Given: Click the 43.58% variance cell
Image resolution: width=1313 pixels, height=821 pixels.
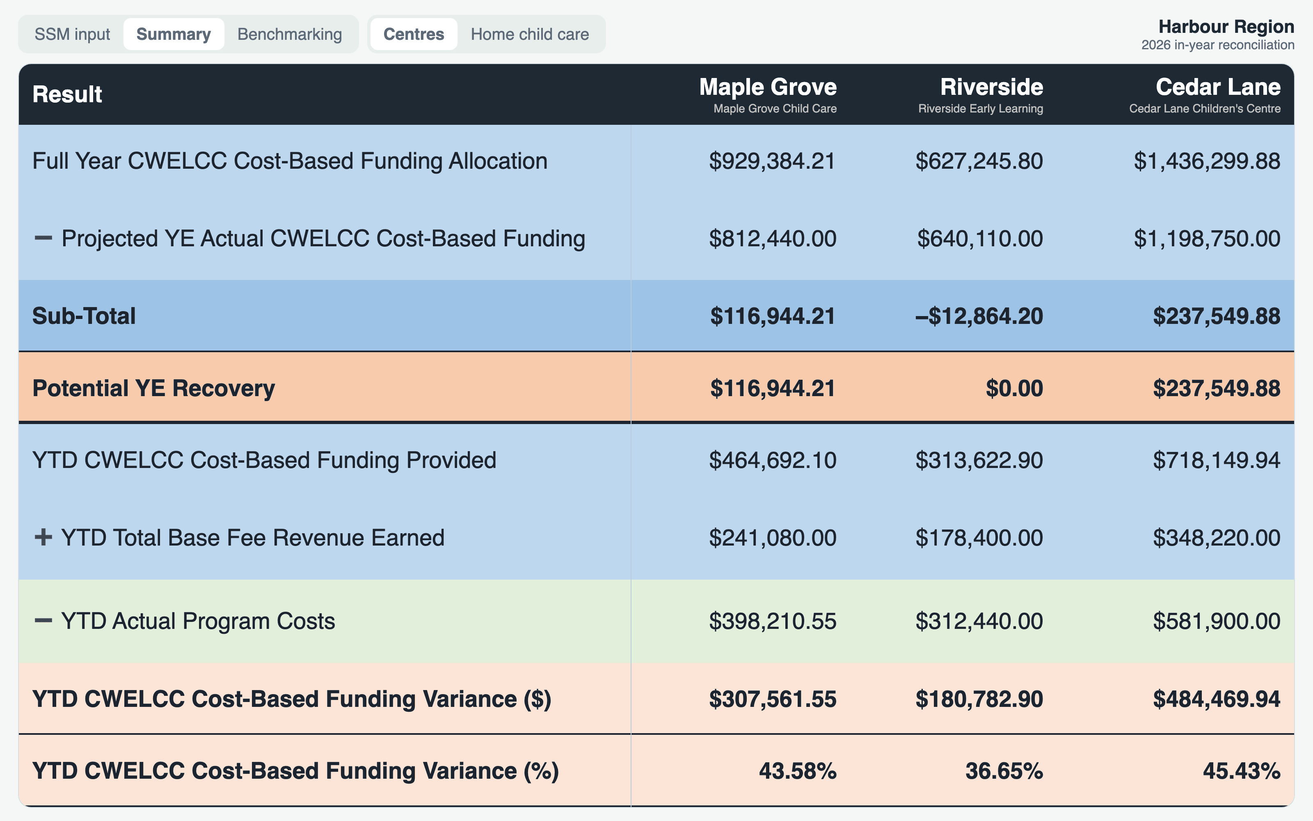Looking at the screenshot, I should pos(798,771).
